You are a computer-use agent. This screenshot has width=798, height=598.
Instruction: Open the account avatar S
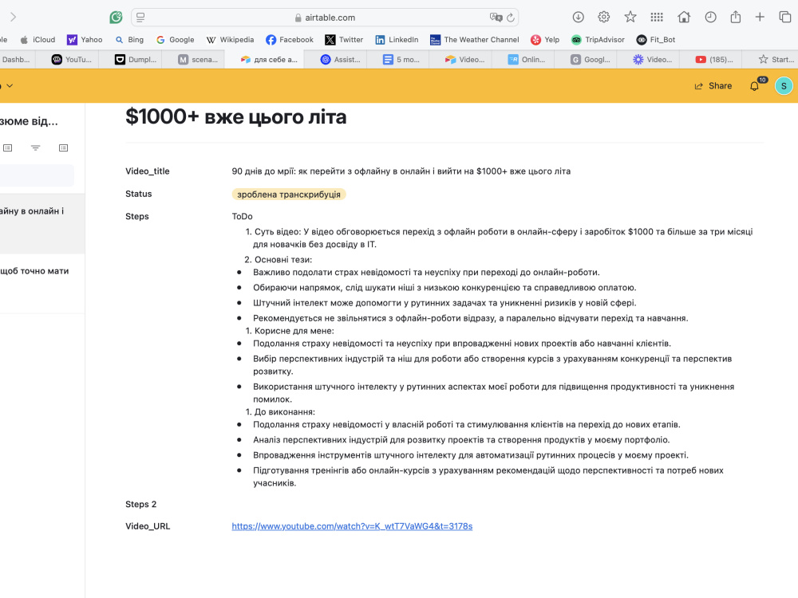point(784,86)
